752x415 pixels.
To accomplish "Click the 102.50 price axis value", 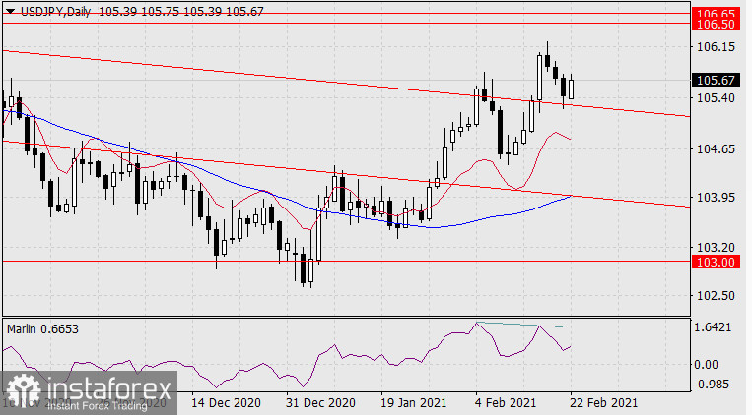I will pyautogui.click(x=716, y=295).
